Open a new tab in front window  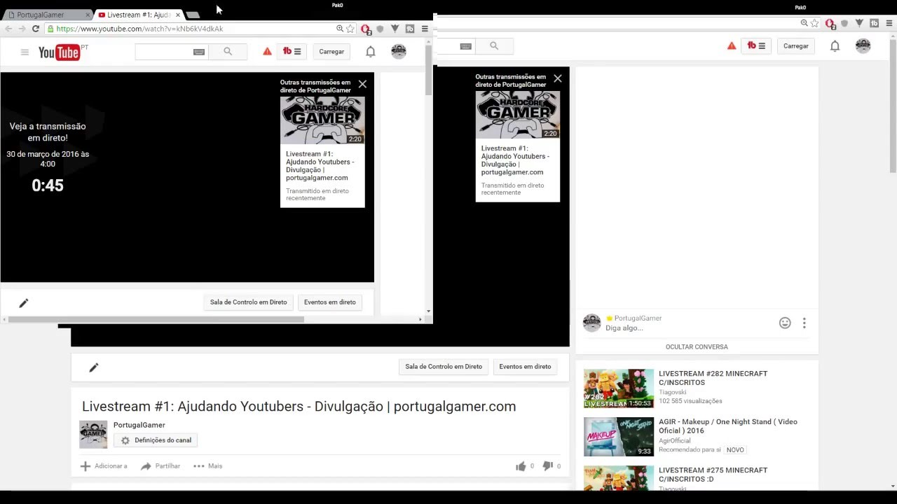(x=193, y=15)
